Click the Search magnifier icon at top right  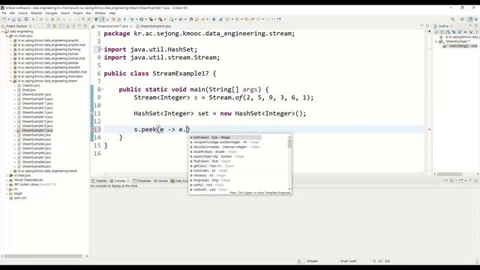coord(453,19)
